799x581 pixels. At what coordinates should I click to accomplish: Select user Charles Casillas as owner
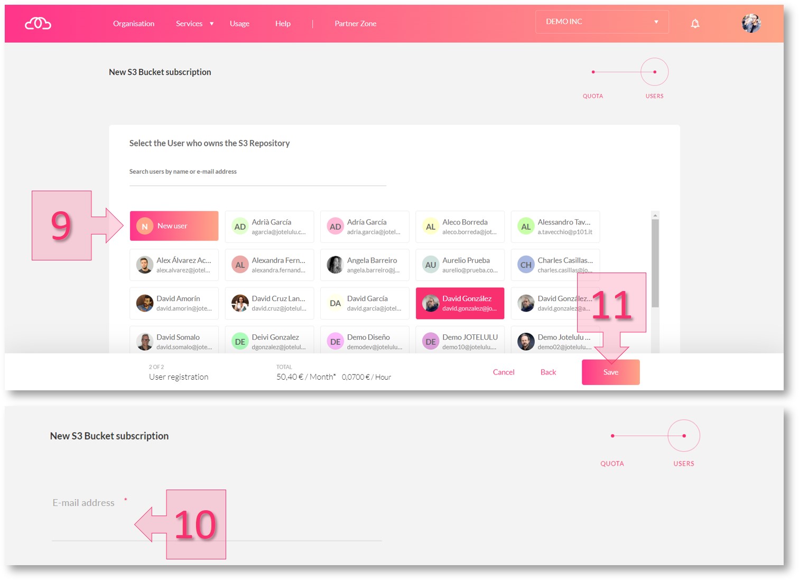555,265
